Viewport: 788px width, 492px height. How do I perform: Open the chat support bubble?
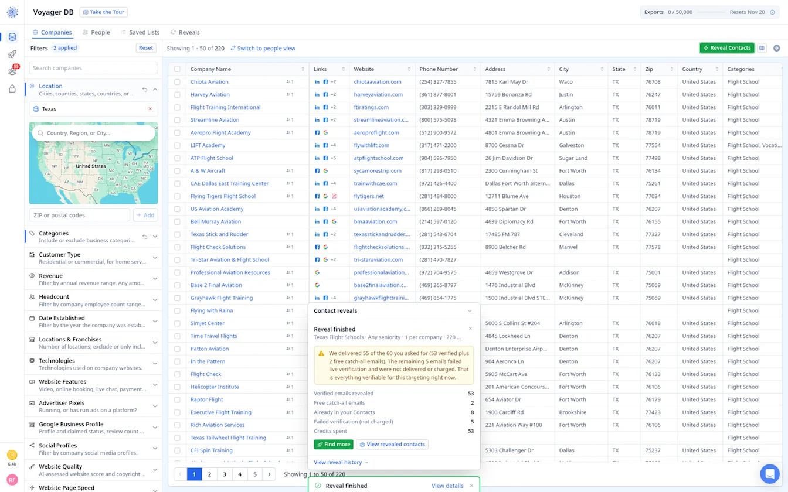tap(769, 473)
